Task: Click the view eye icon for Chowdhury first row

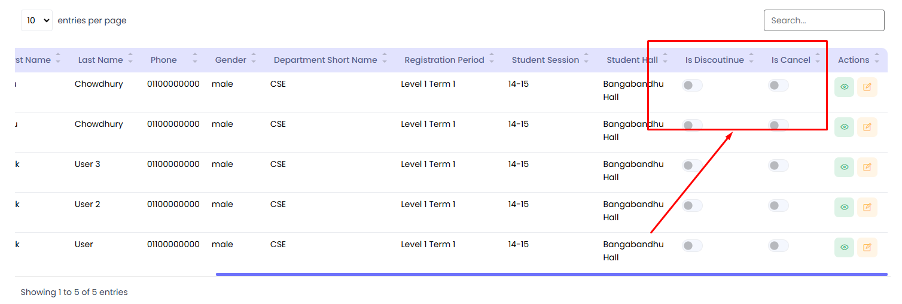Action: tap(844, 87)
